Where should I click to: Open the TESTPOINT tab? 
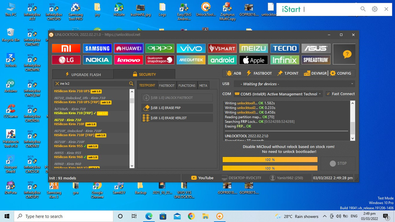147,85
